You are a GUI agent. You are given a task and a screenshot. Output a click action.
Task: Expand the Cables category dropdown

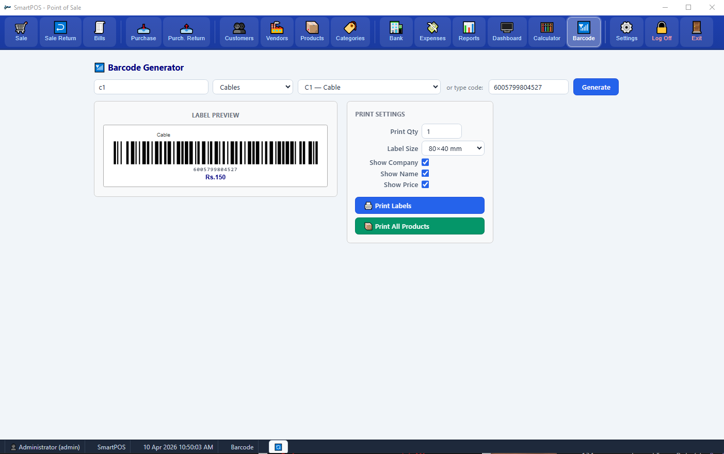coord(253,87)
